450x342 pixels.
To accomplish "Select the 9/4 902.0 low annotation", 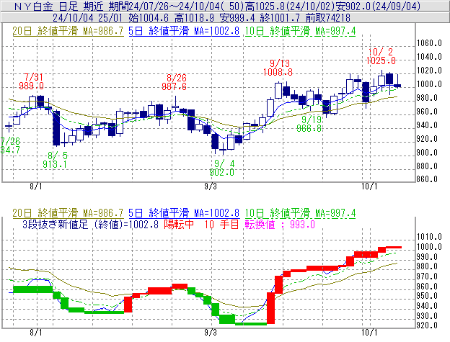I will tap(221, 168).
